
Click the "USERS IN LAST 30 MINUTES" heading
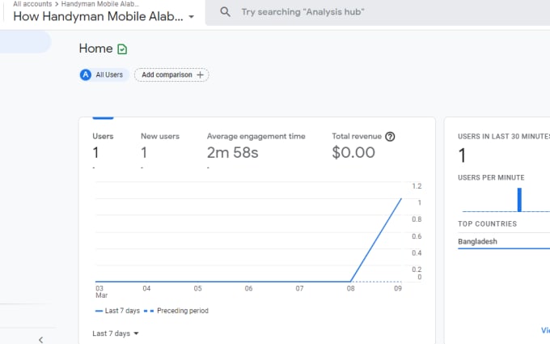(x=504, y=137)
